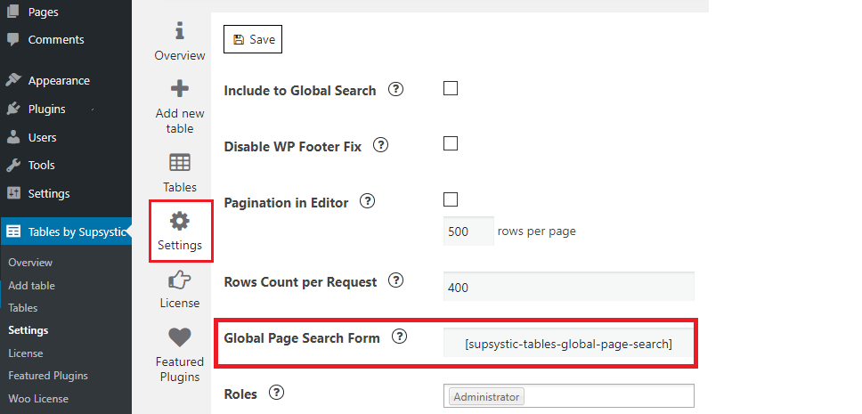
Task: Show help for Global Page Search Form
Action: click(x=399, y=337)
